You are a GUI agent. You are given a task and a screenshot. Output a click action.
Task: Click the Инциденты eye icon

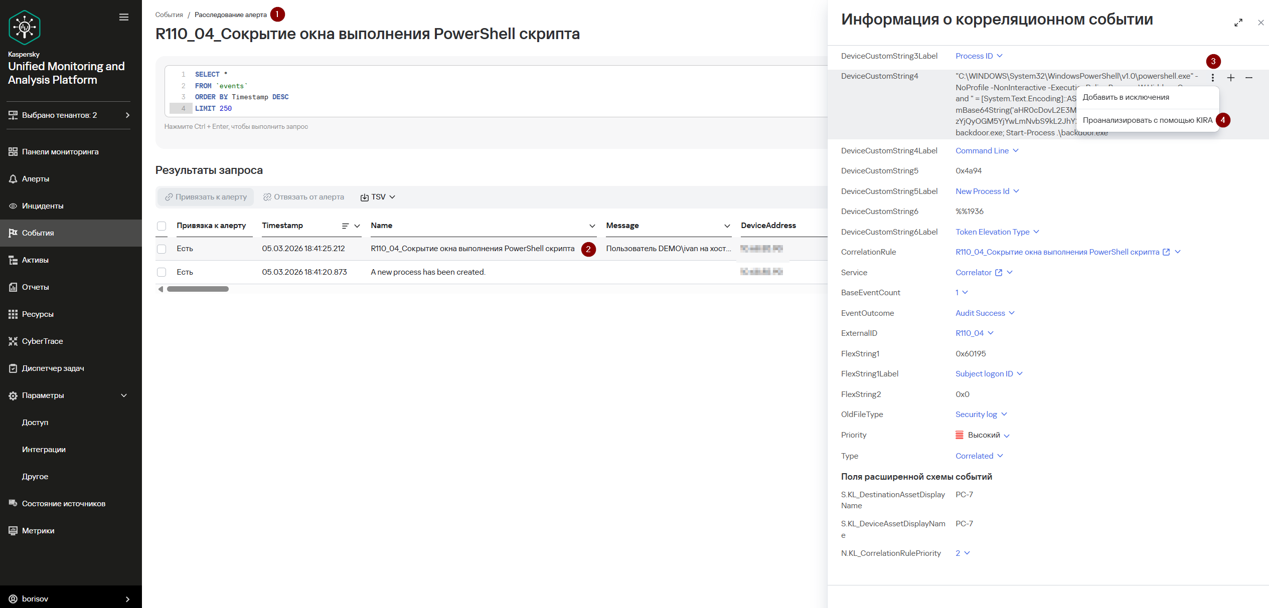[x=13, y=206]
